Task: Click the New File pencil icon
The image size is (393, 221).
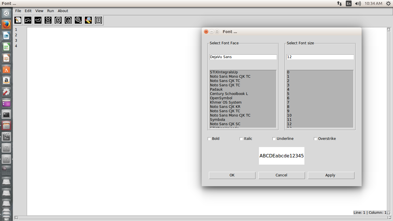Action: point(18,20)
